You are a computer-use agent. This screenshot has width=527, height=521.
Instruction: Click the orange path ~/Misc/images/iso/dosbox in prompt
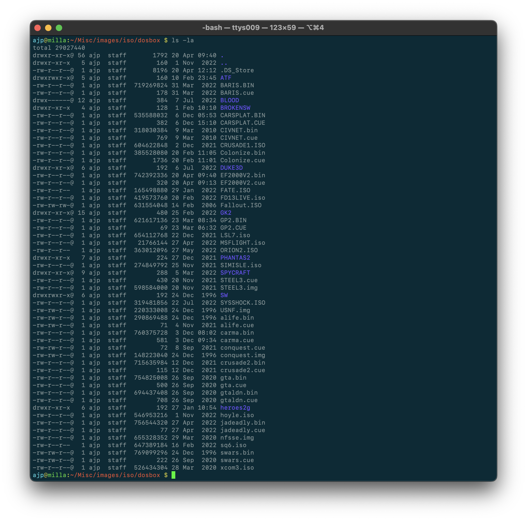click(x=114, y=40)
